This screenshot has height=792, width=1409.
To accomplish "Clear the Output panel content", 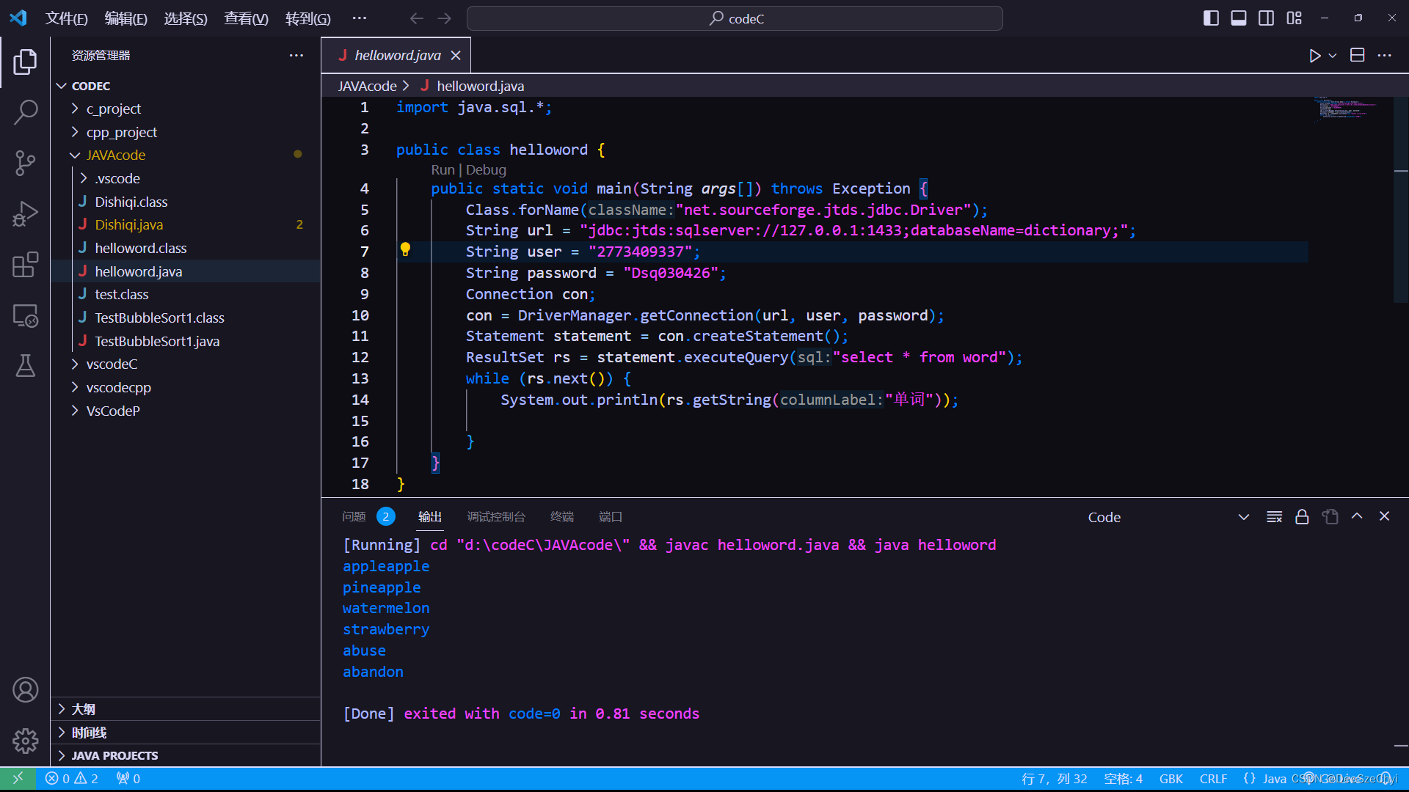I will coord(1275,516).
